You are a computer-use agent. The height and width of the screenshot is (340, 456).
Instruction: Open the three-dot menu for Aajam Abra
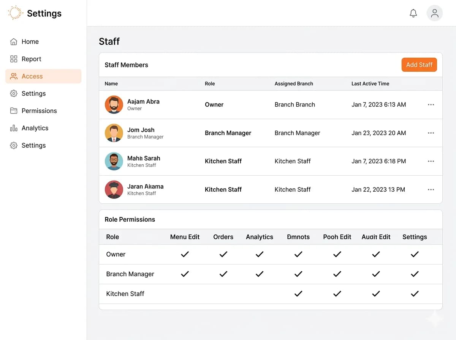(x=431, y=105)
